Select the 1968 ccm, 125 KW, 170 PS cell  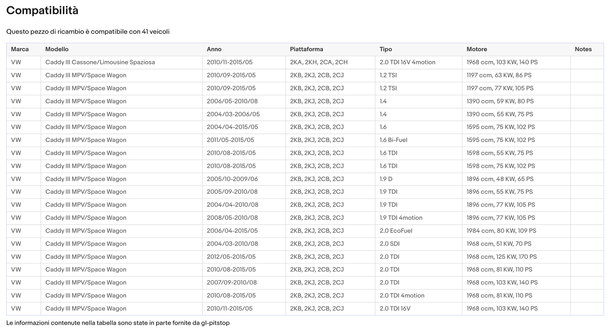click(x=516, y=257)
